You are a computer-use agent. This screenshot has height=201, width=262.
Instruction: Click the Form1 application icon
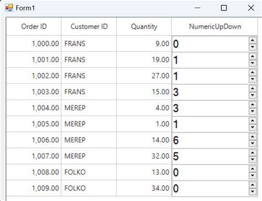pos(9,8)
